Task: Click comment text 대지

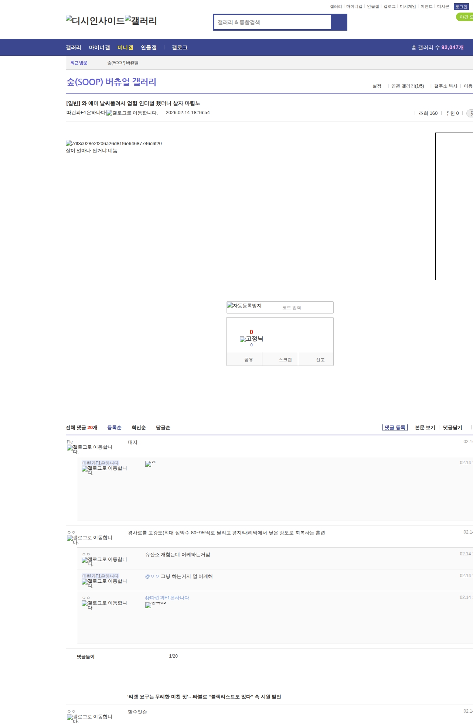Action: pos(133,442)
